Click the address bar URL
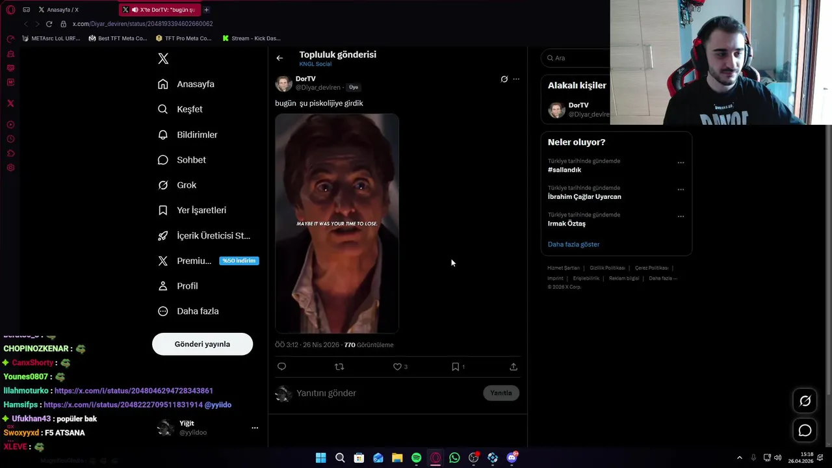 coord(143,24)
